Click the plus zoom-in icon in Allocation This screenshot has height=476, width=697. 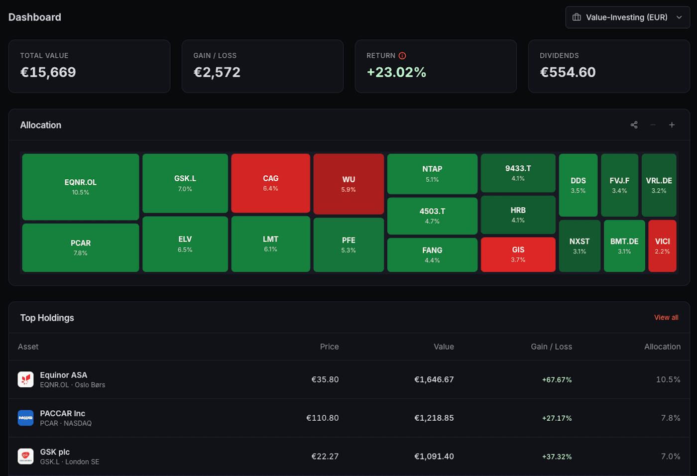click(672, 125)
